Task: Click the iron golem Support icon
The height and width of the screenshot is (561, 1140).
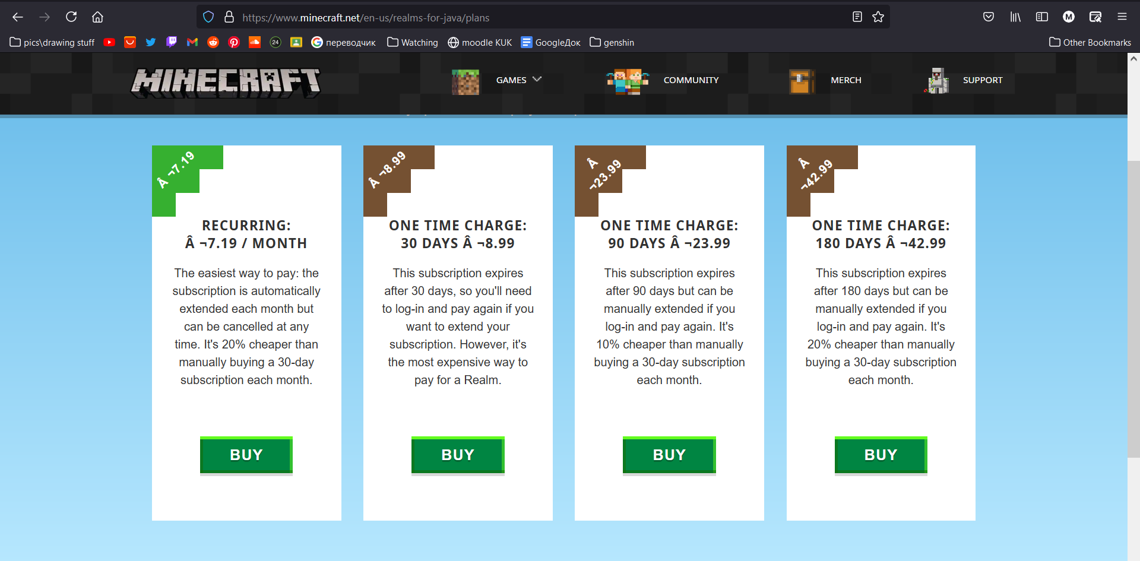Action: pyautogui.click(x=937, y=81)
